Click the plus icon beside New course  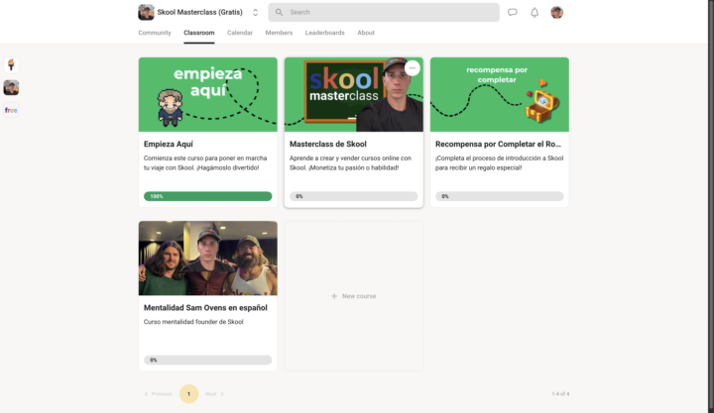coord(334,296)
